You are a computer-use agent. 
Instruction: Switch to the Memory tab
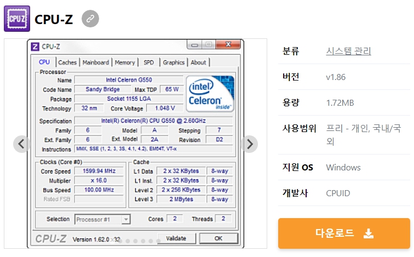pyautogui.click(x=125, y=62)
